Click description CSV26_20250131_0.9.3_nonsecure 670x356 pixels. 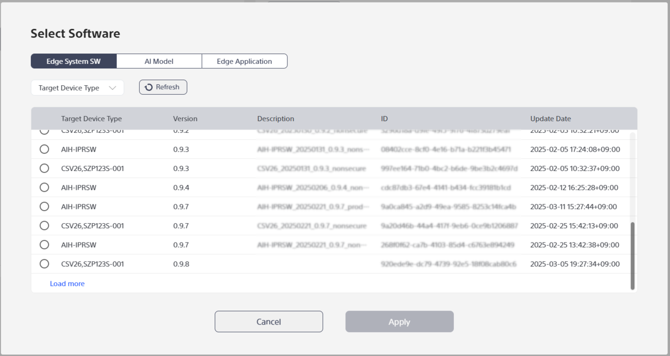[311, 168]
